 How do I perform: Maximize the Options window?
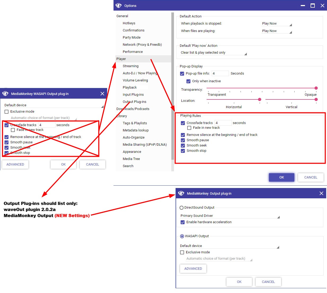pyautogui.click(x=313, y=6)
